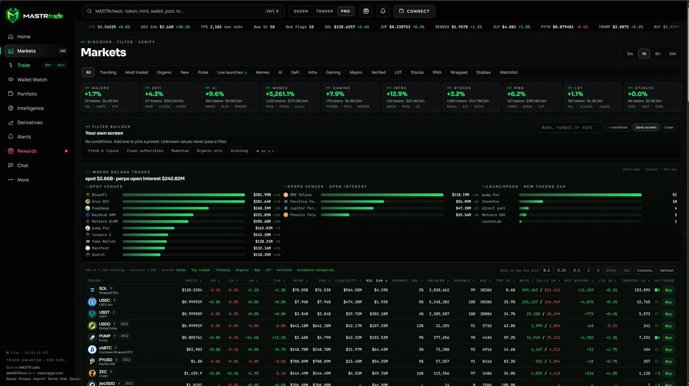Click the Wallet Watch eye icon
The height and width of the screenshot is (386, 689).
point(10,80)
